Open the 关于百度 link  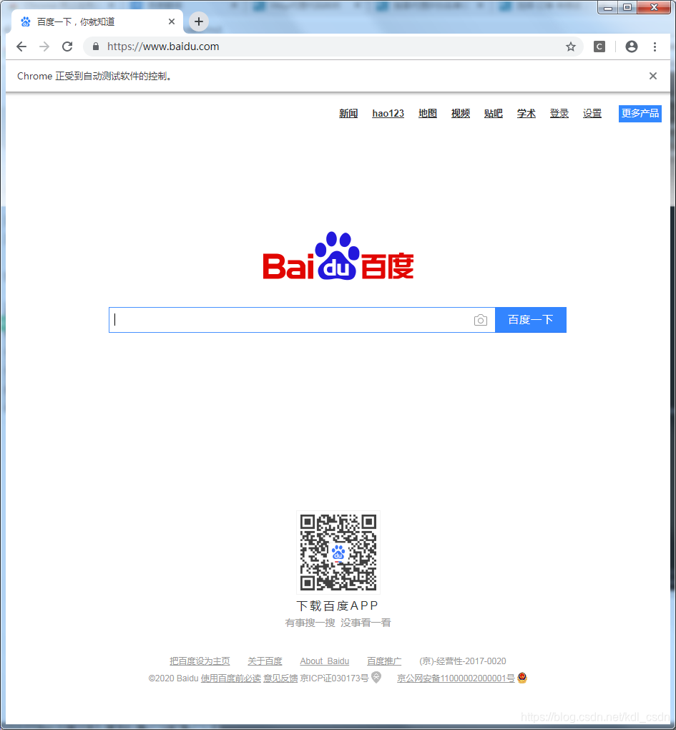(x=265, y=661)
